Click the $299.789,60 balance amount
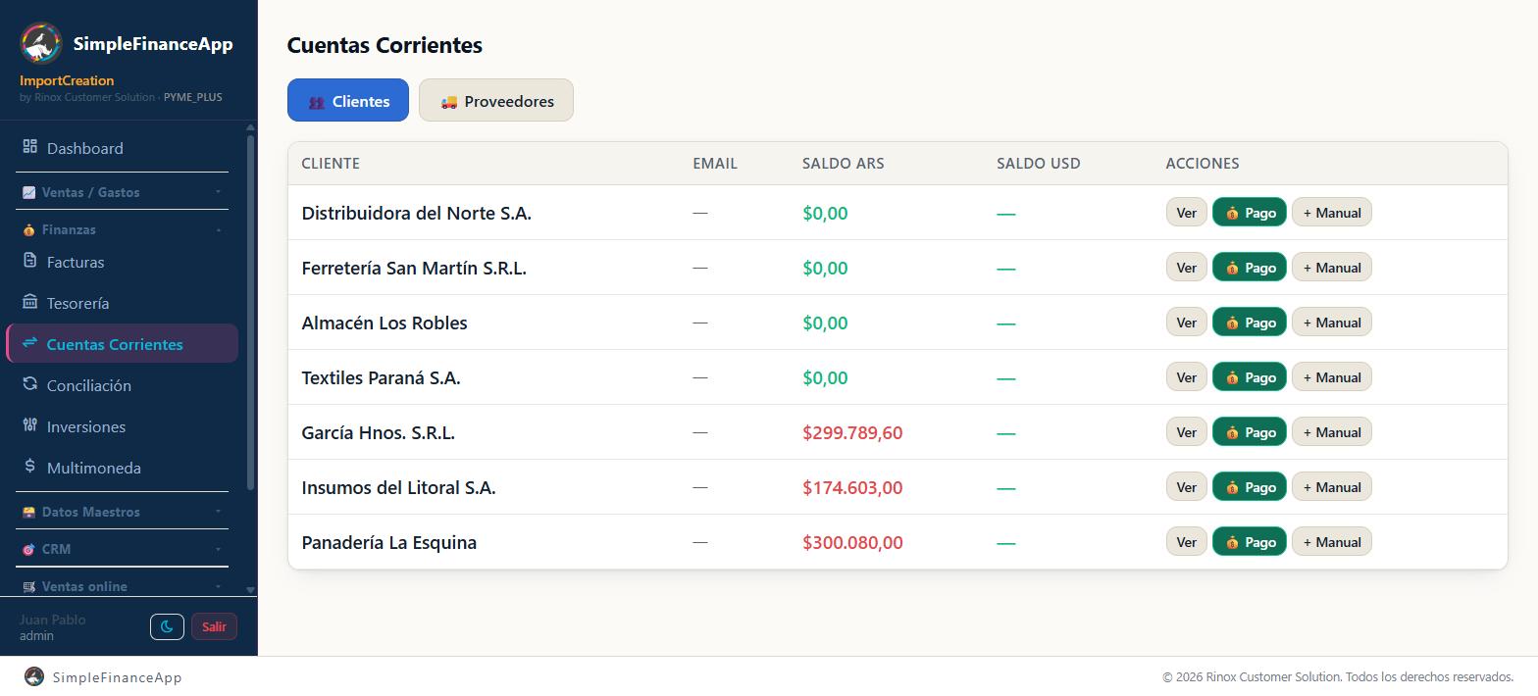Viewport: 1538px width, 696px height. pyautogui.click(x=852, y=432)
